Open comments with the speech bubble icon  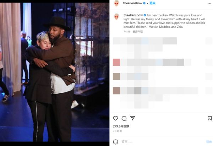(124, 118)
